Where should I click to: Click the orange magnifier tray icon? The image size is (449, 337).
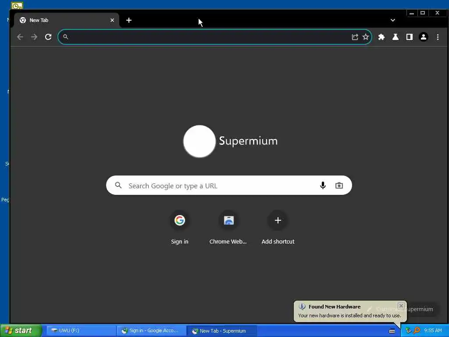tap(417, 330)
